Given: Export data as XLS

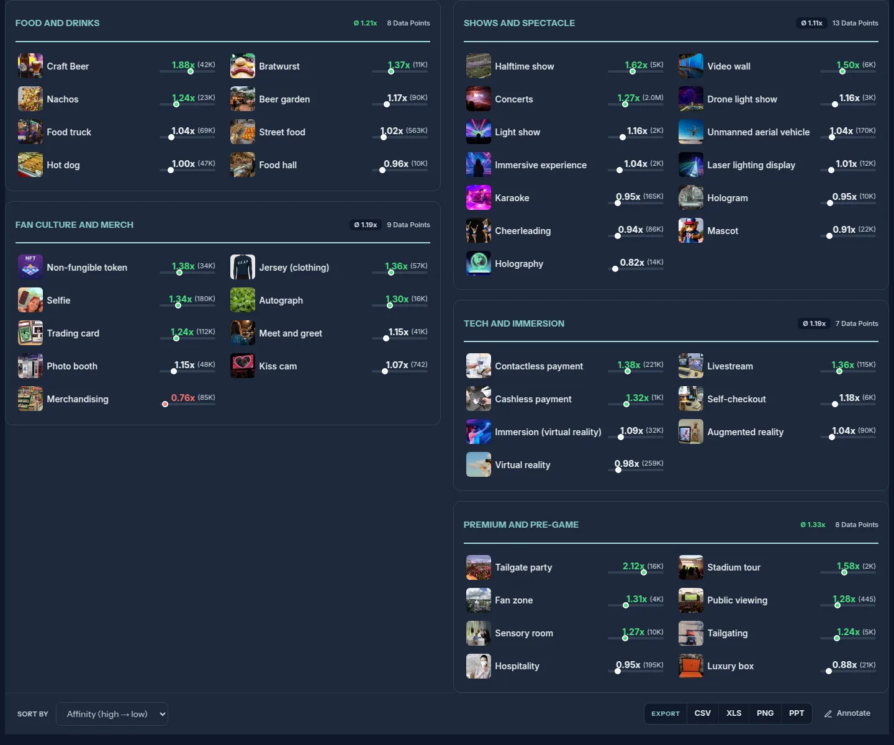Looking at the screenshot, I should pyautogui.click(x=734, y=713).
